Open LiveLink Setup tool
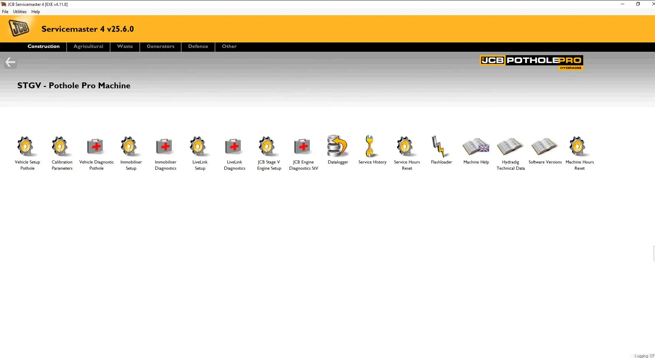This screenshot has height=358, width=655. point(200,153)
